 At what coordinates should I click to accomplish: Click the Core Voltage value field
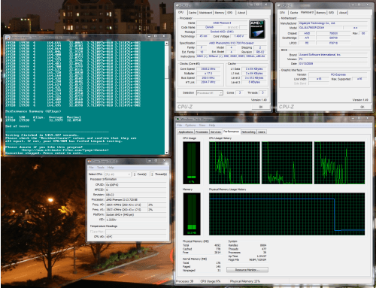tap(238, 36)
